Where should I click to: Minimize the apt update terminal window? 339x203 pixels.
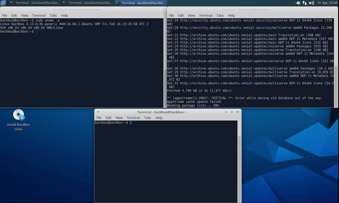[x=323, y=10]
